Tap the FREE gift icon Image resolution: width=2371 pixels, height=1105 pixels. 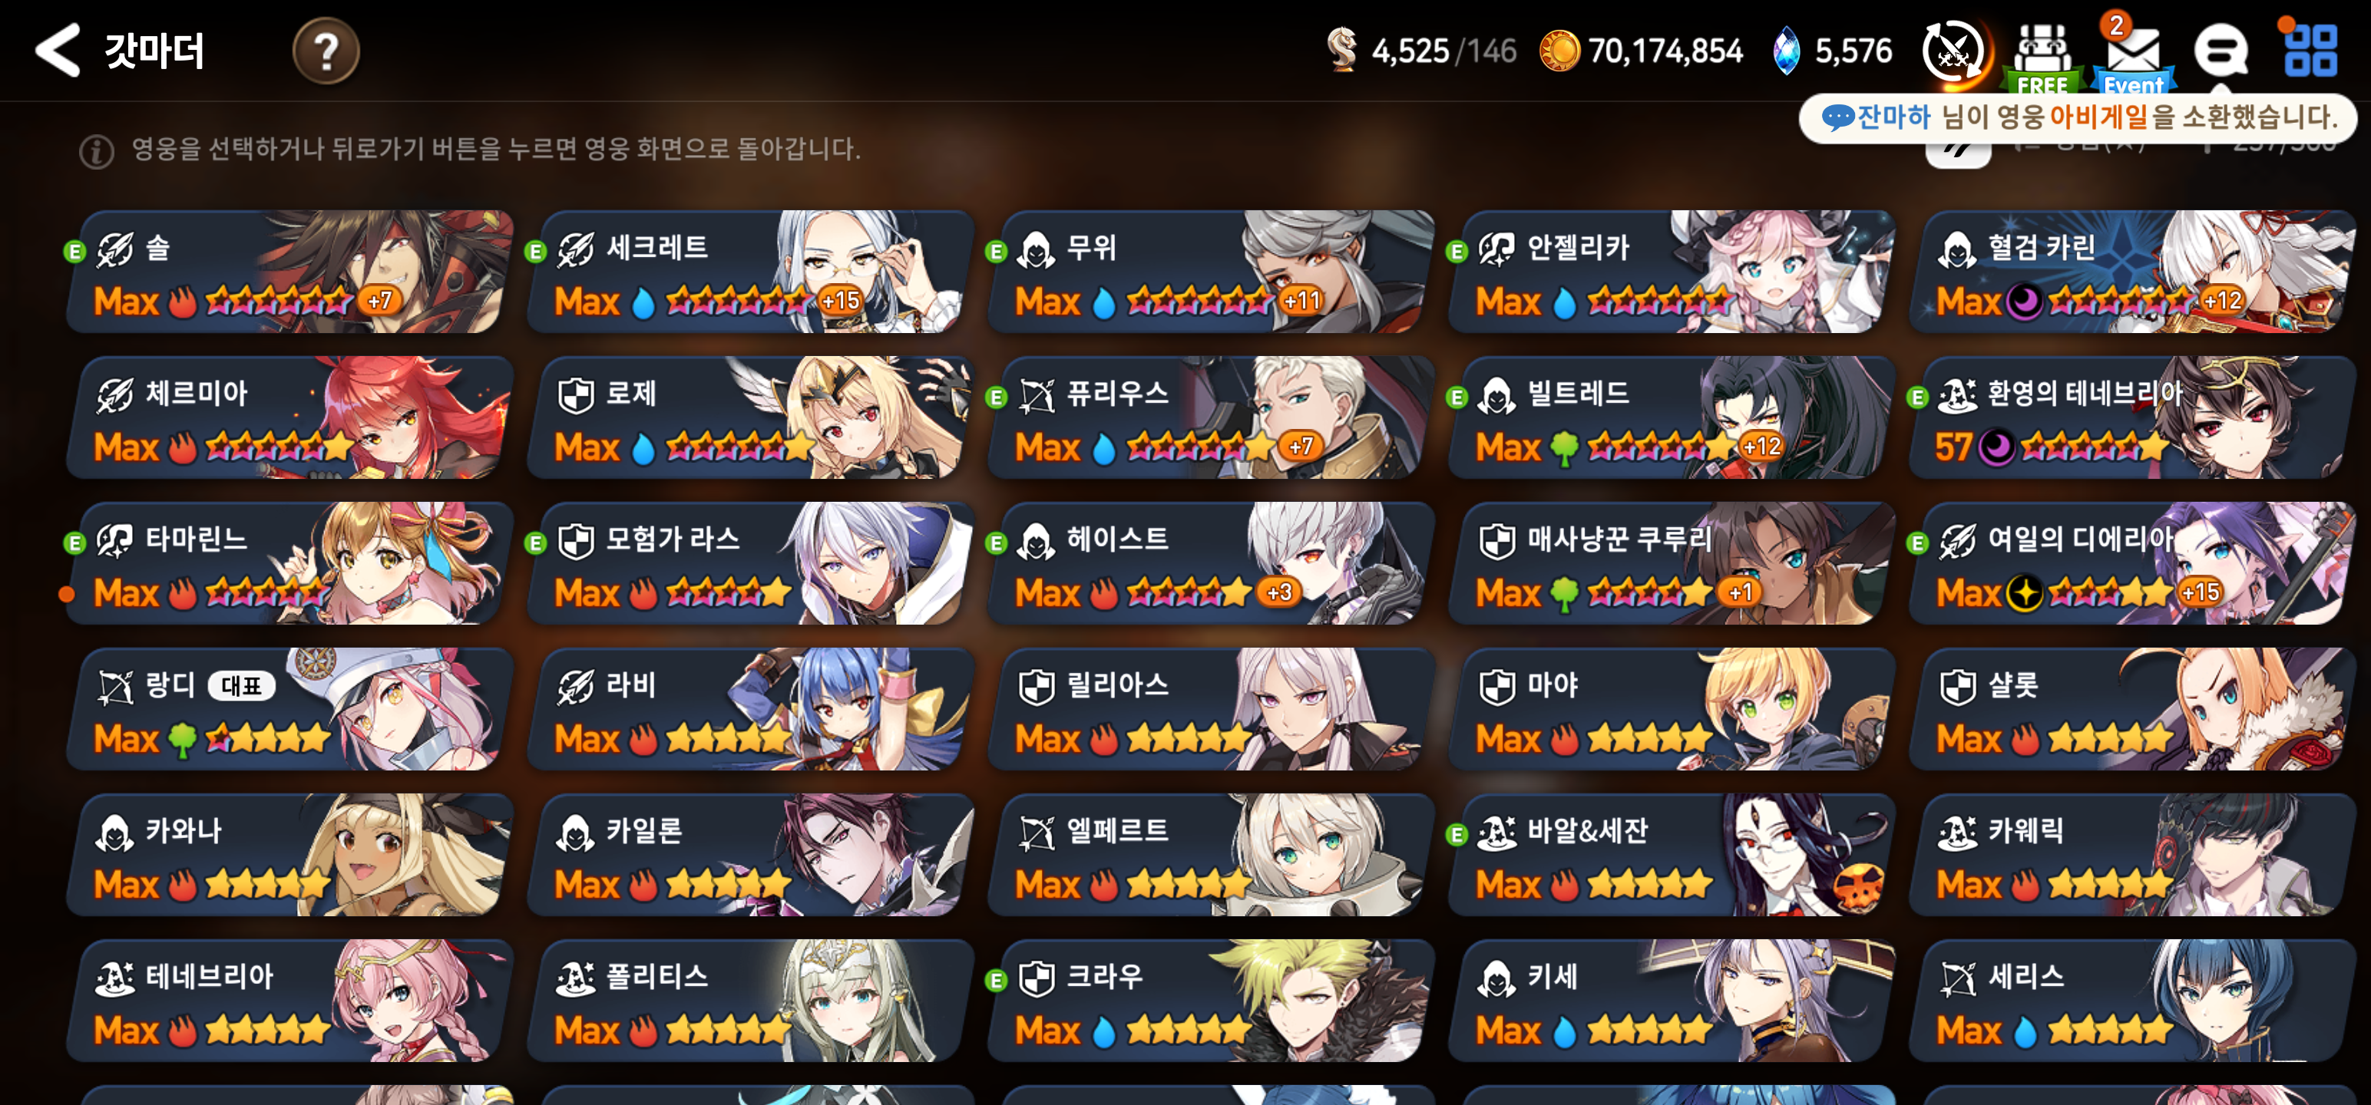pyautogui.click(x=2042, y=57)
